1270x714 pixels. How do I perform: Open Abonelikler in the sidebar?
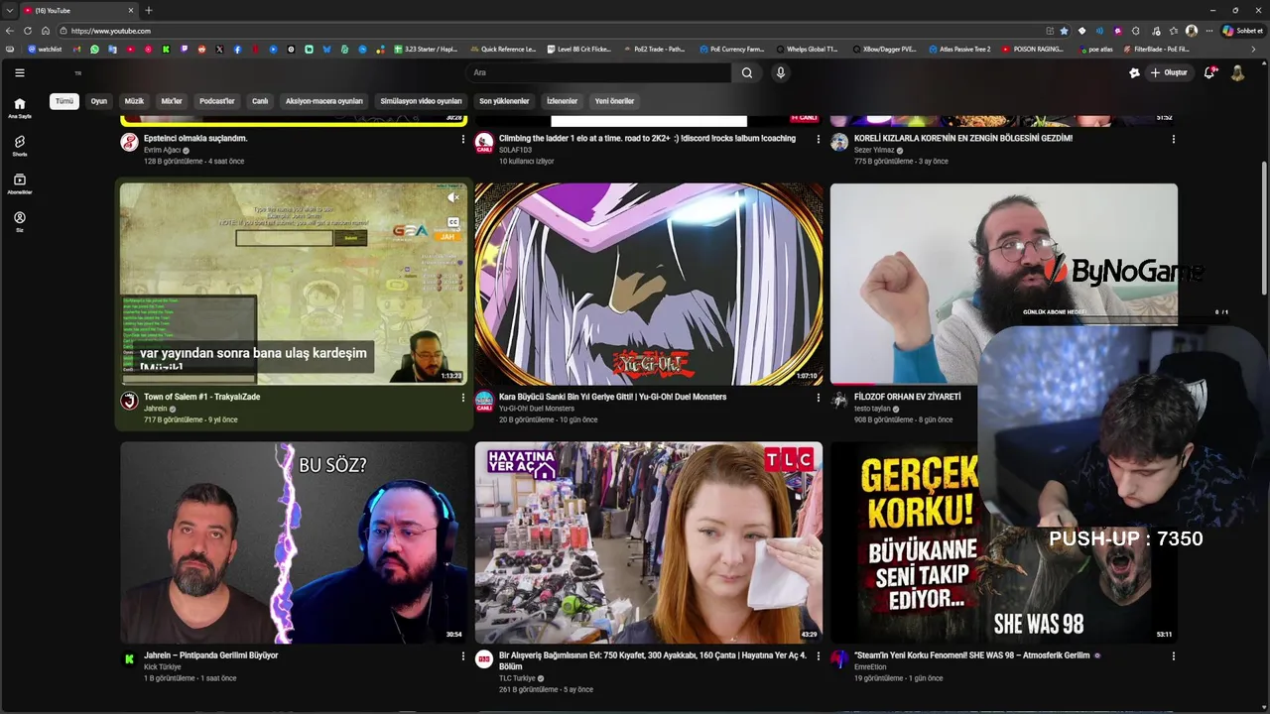(19, 183)
